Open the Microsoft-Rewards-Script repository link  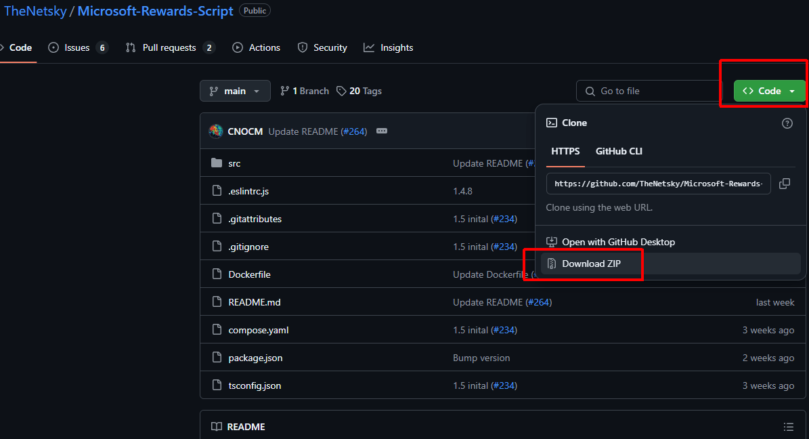[155, 11]
